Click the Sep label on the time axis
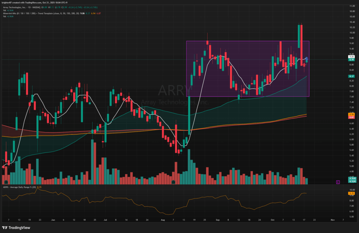Viewport: 359px width, 233px height. 218,220
